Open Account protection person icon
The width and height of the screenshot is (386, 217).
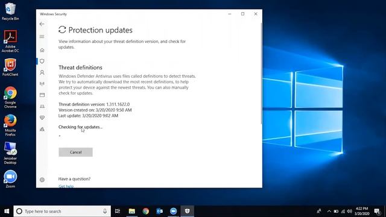(x=42, y=72)
